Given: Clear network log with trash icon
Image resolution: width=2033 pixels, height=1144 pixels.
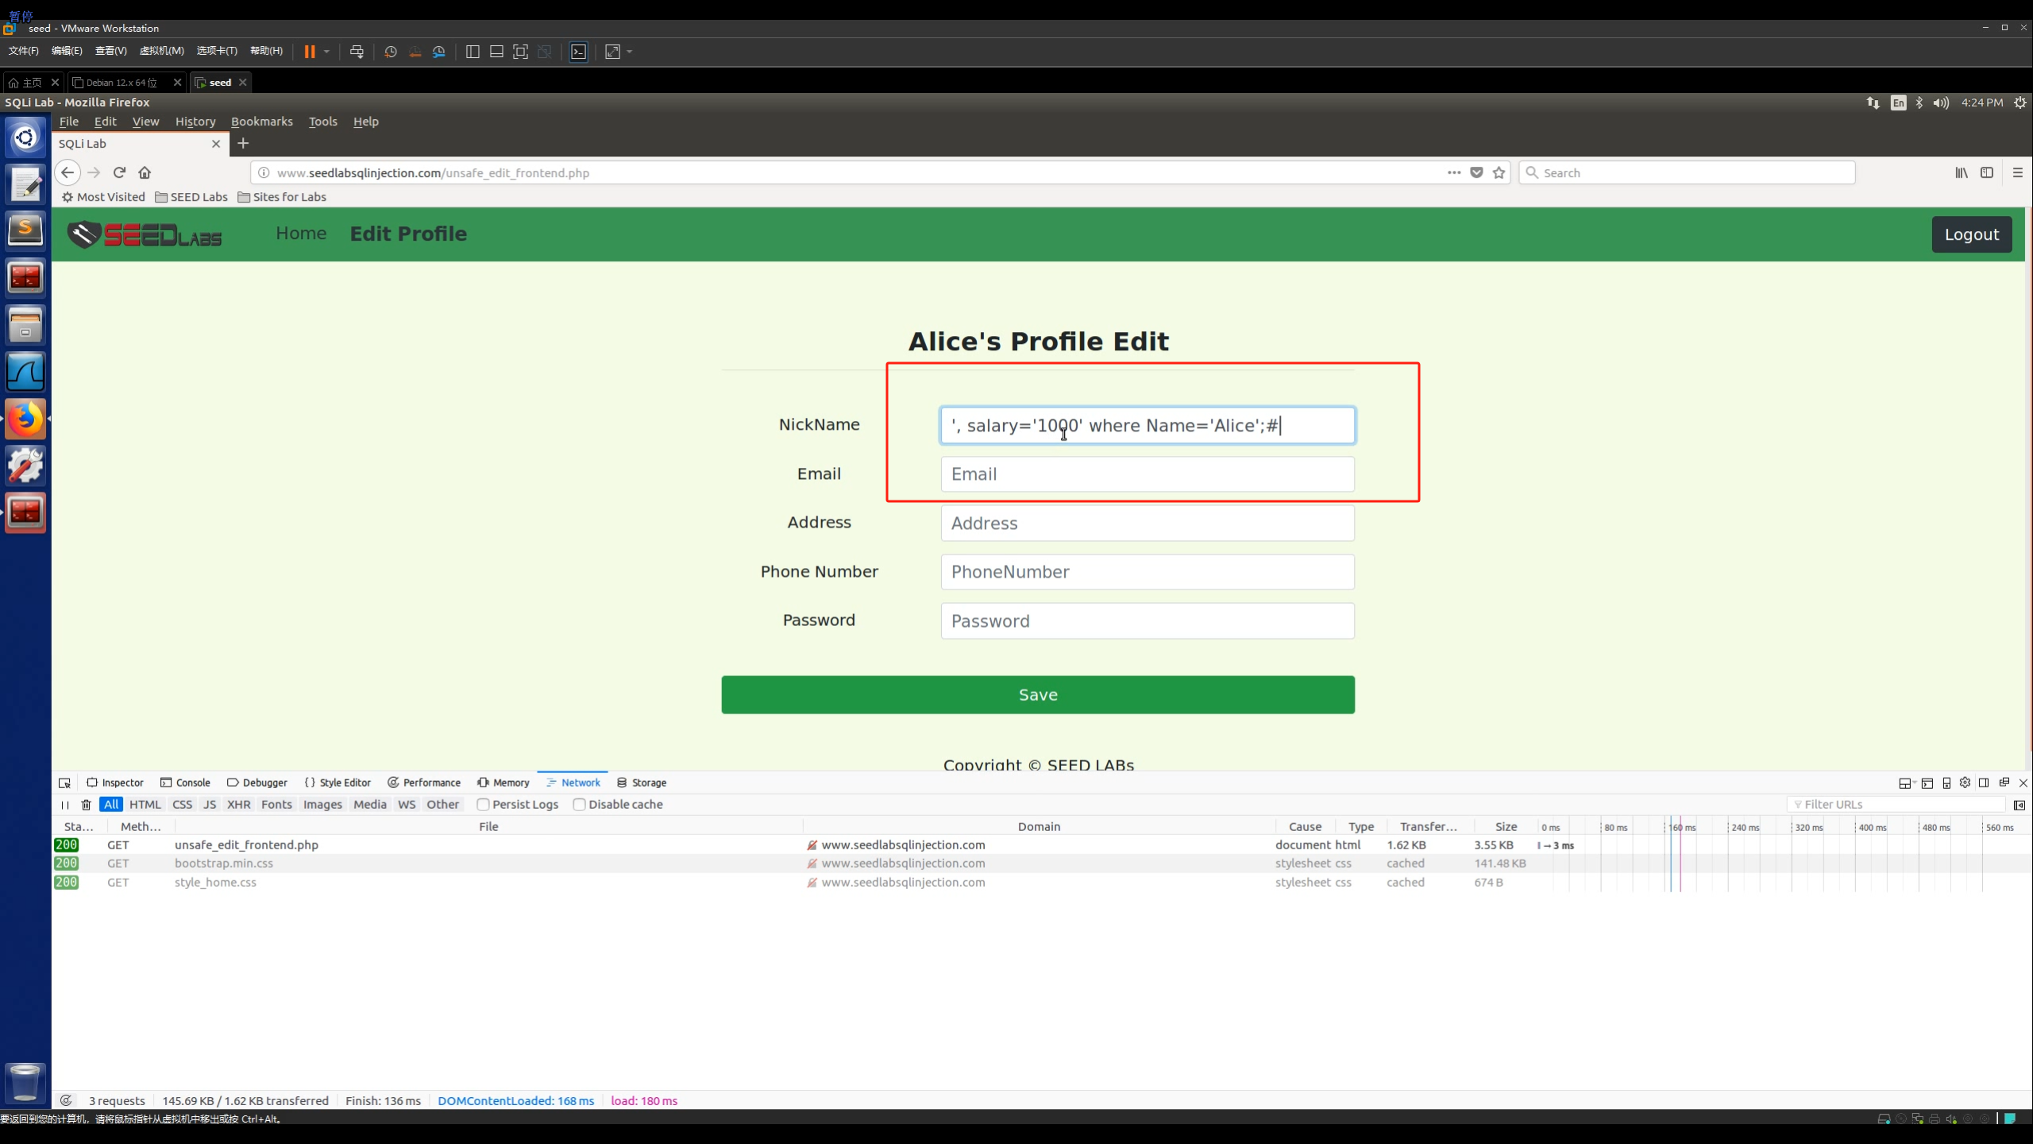Looking at the screenshot, I should [86, 805].
